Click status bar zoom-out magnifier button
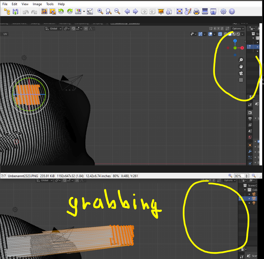 click(x=254, y=176)
